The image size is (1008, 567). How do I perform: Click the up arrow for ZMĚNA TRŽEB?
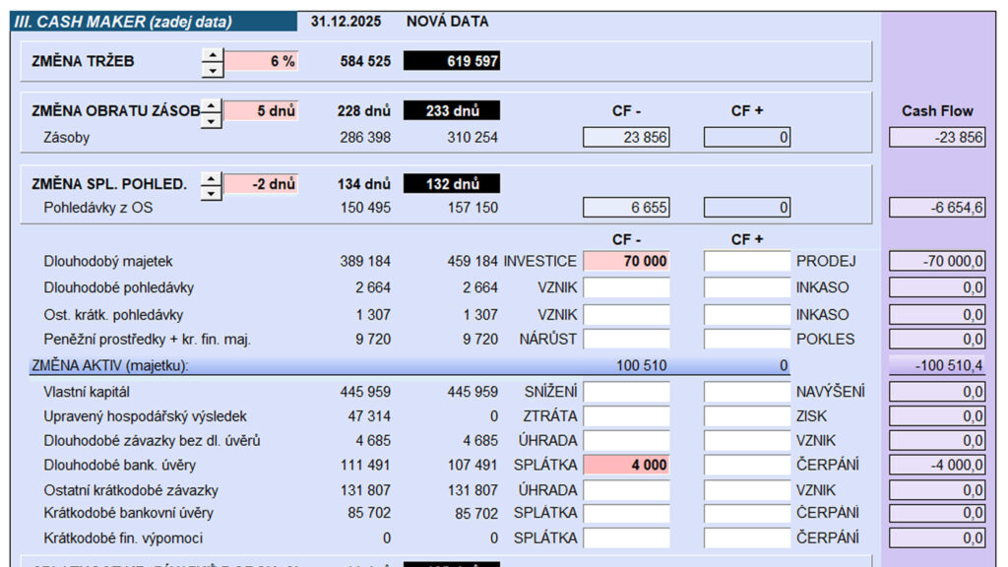[212, 55]
